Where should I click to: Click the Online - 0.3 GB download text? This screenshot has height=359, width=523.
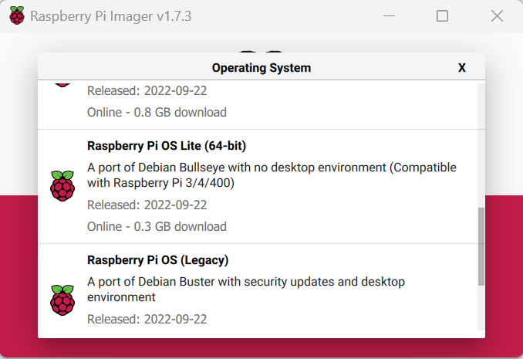157,227
